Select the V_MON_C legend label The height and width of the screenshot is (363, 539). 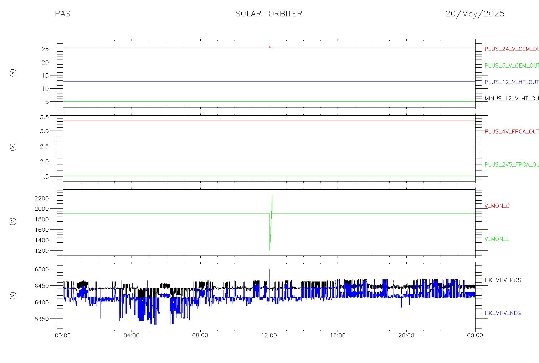tap(497, 206)
